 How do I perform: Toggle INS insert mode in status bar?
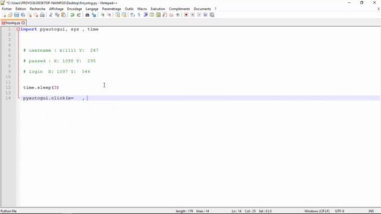pyautogui.click(x=371, y=211)
